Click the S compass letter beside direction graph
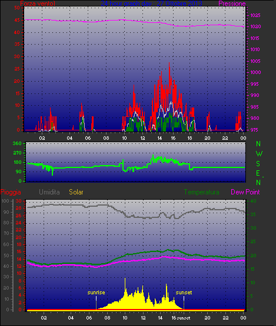The width and height of the screenshot is (276, 326). click(x=258, y=164)
